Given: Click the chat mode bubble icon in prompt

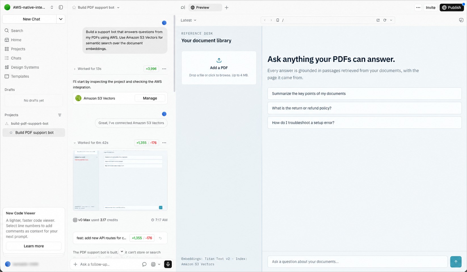Looking at the screenshot, I should 144,264.
